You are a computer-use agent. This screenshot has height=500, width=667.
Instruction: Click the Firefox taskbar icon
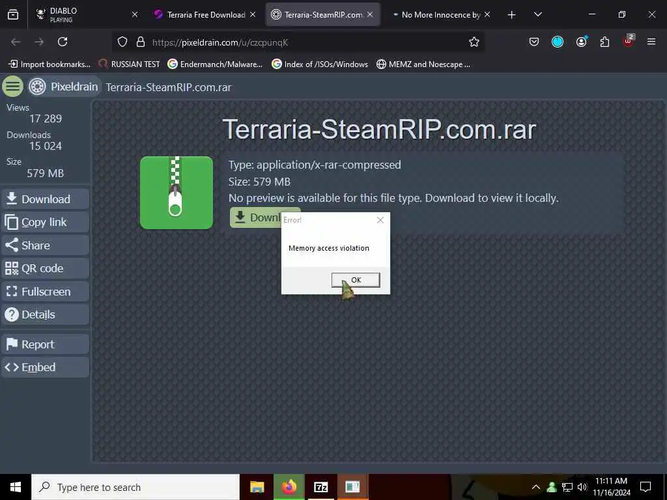coord(289,487)
